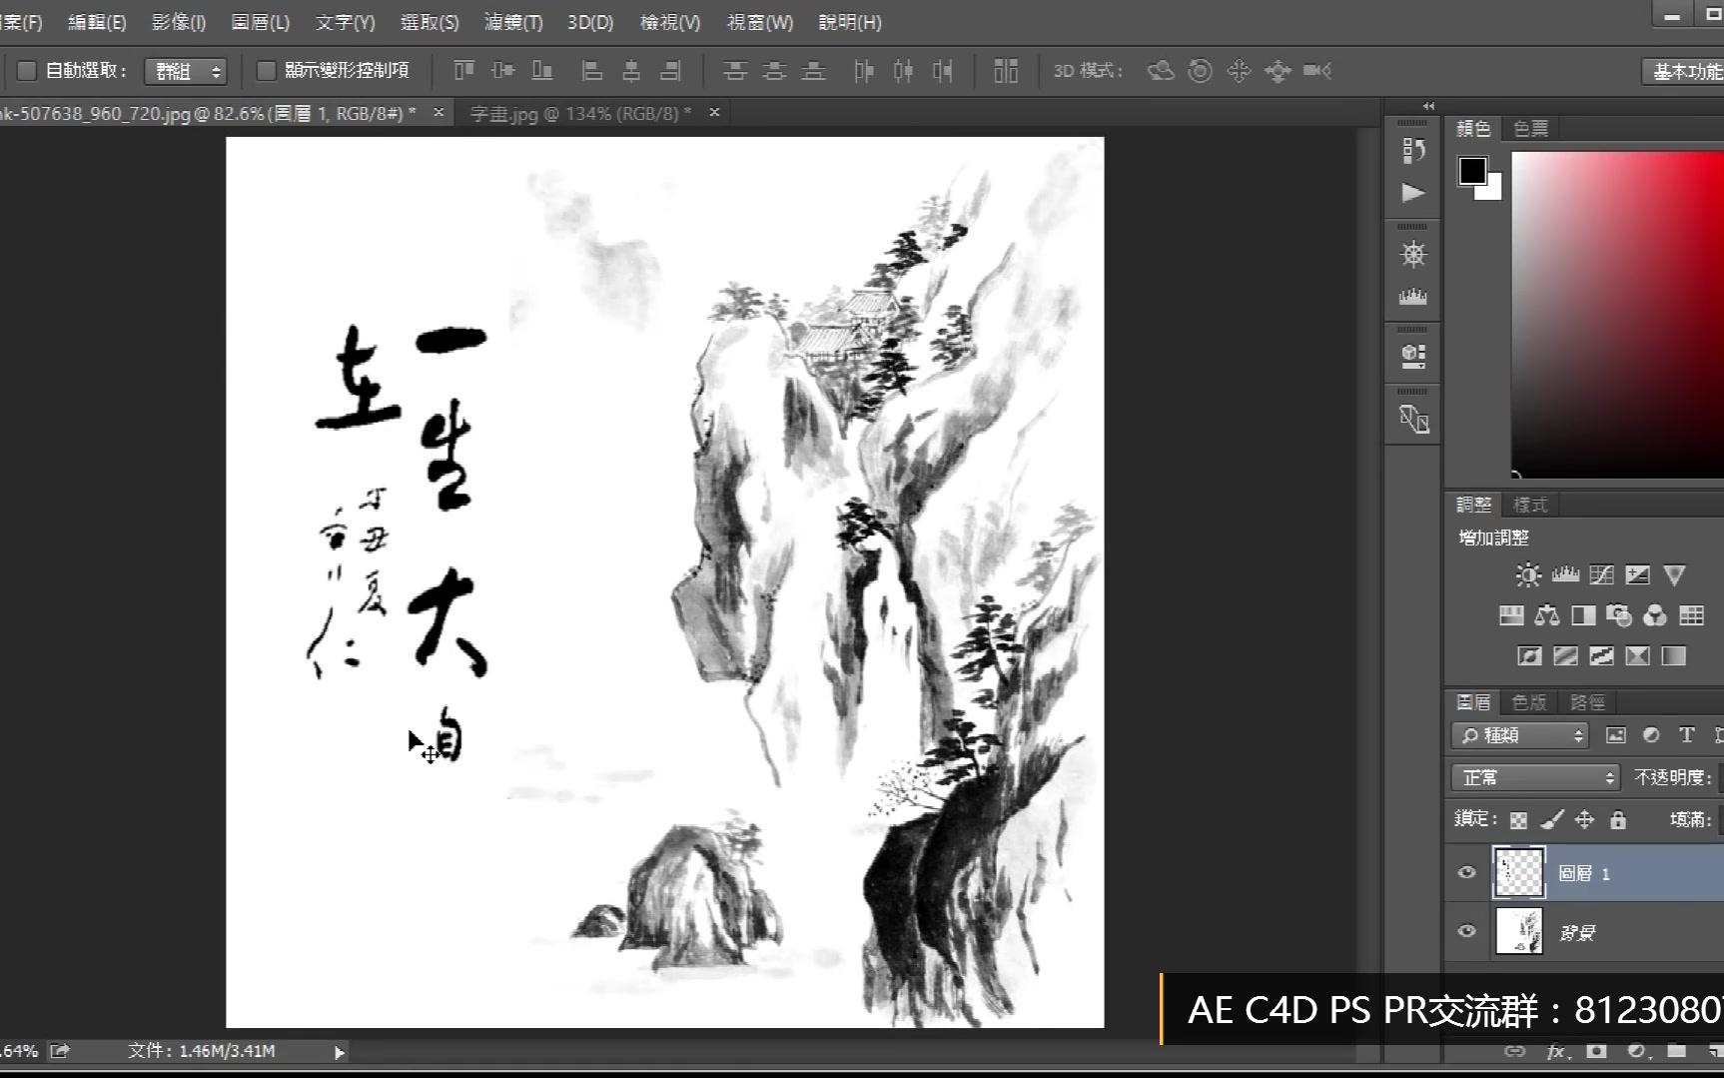Add a layer mask icon
The height and width of the screenshot is (1078, 1724).
click(1596, 1051)
